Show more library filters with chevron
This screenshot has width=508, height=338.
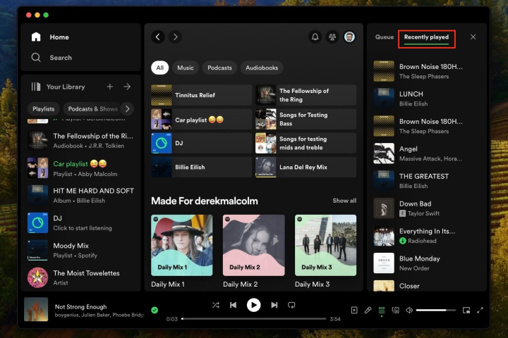(127, 109)
